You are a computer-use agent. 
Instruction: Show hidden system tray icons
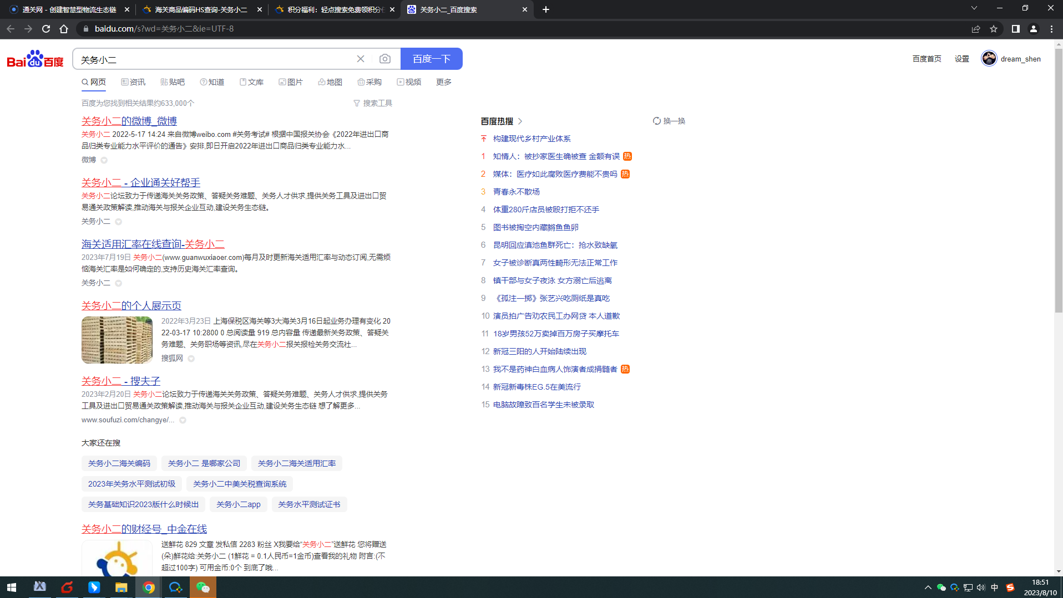928,587
